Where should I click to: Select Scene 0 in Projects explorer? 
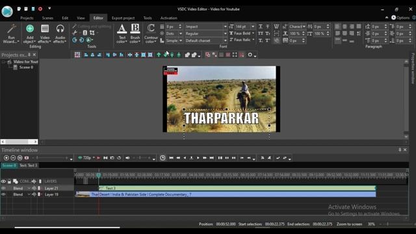(26, 68)
